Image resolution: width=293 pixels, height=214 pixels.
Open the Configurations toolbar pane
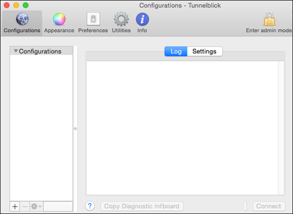point(22,23)
